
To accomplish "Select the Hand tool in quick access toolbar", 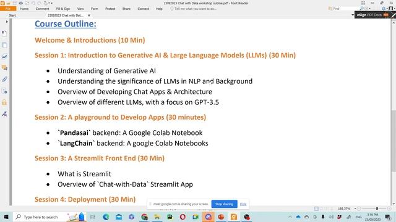I will (46, 3).
